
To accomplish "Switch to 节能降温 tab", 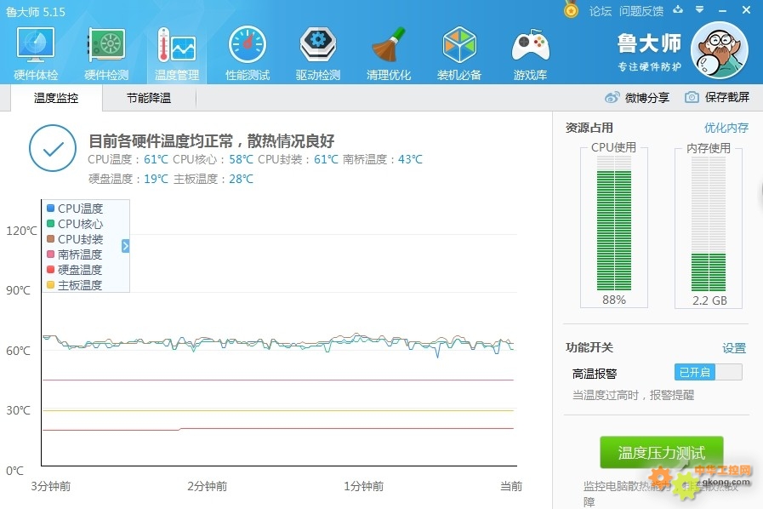I will point(149,98).
